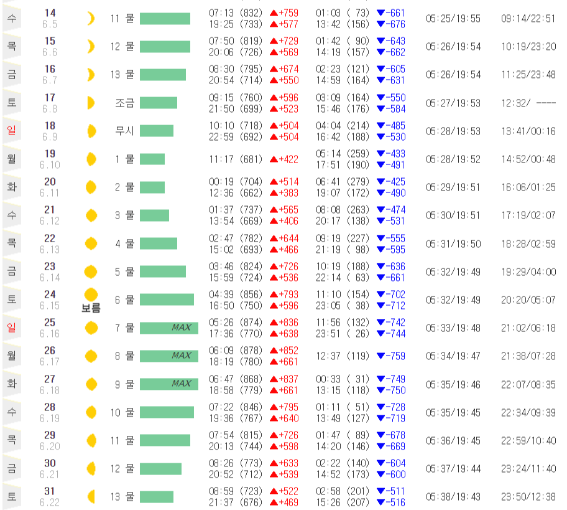Click the moon phase icon for day 19

tap(91, 159)
